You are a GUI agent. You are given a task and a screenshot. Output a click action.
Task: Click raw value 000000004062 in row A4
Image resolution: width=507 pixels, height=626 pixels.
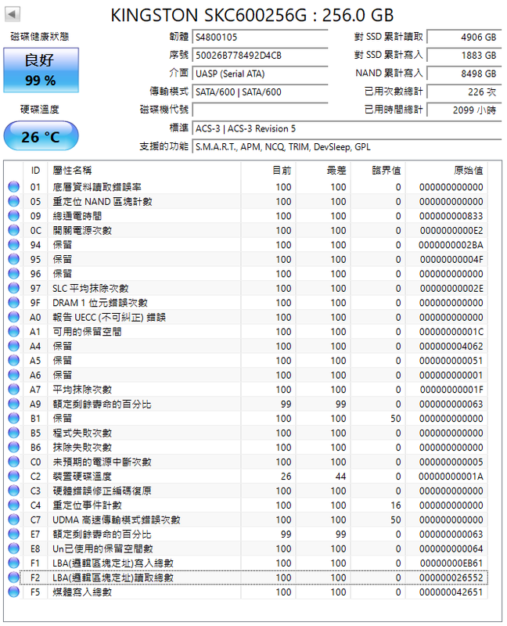451,346
